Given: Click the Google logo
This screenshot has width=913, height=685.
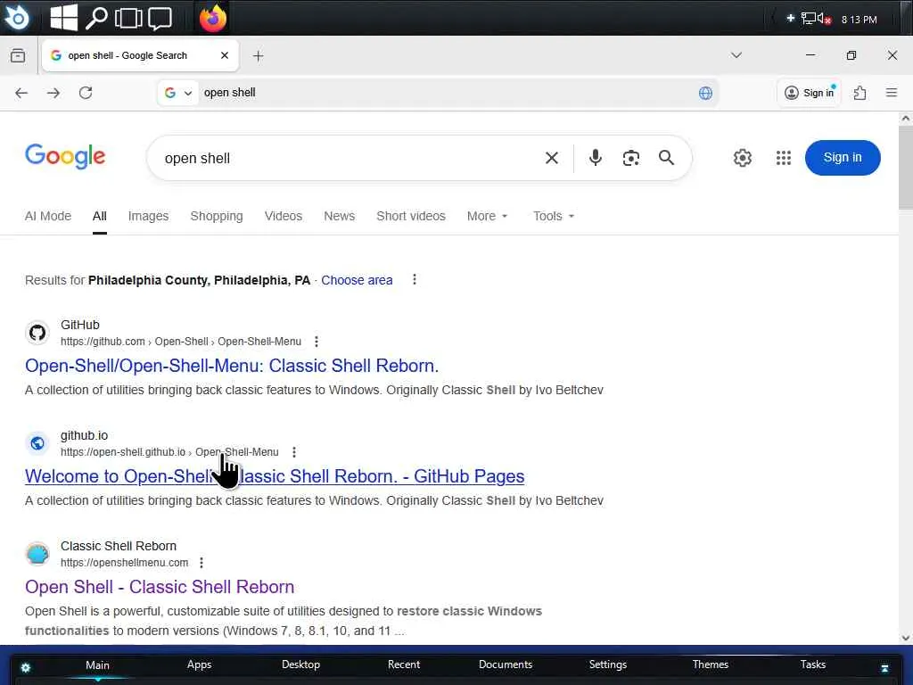Looking at the screenshot, I should [x=65, y=156].
